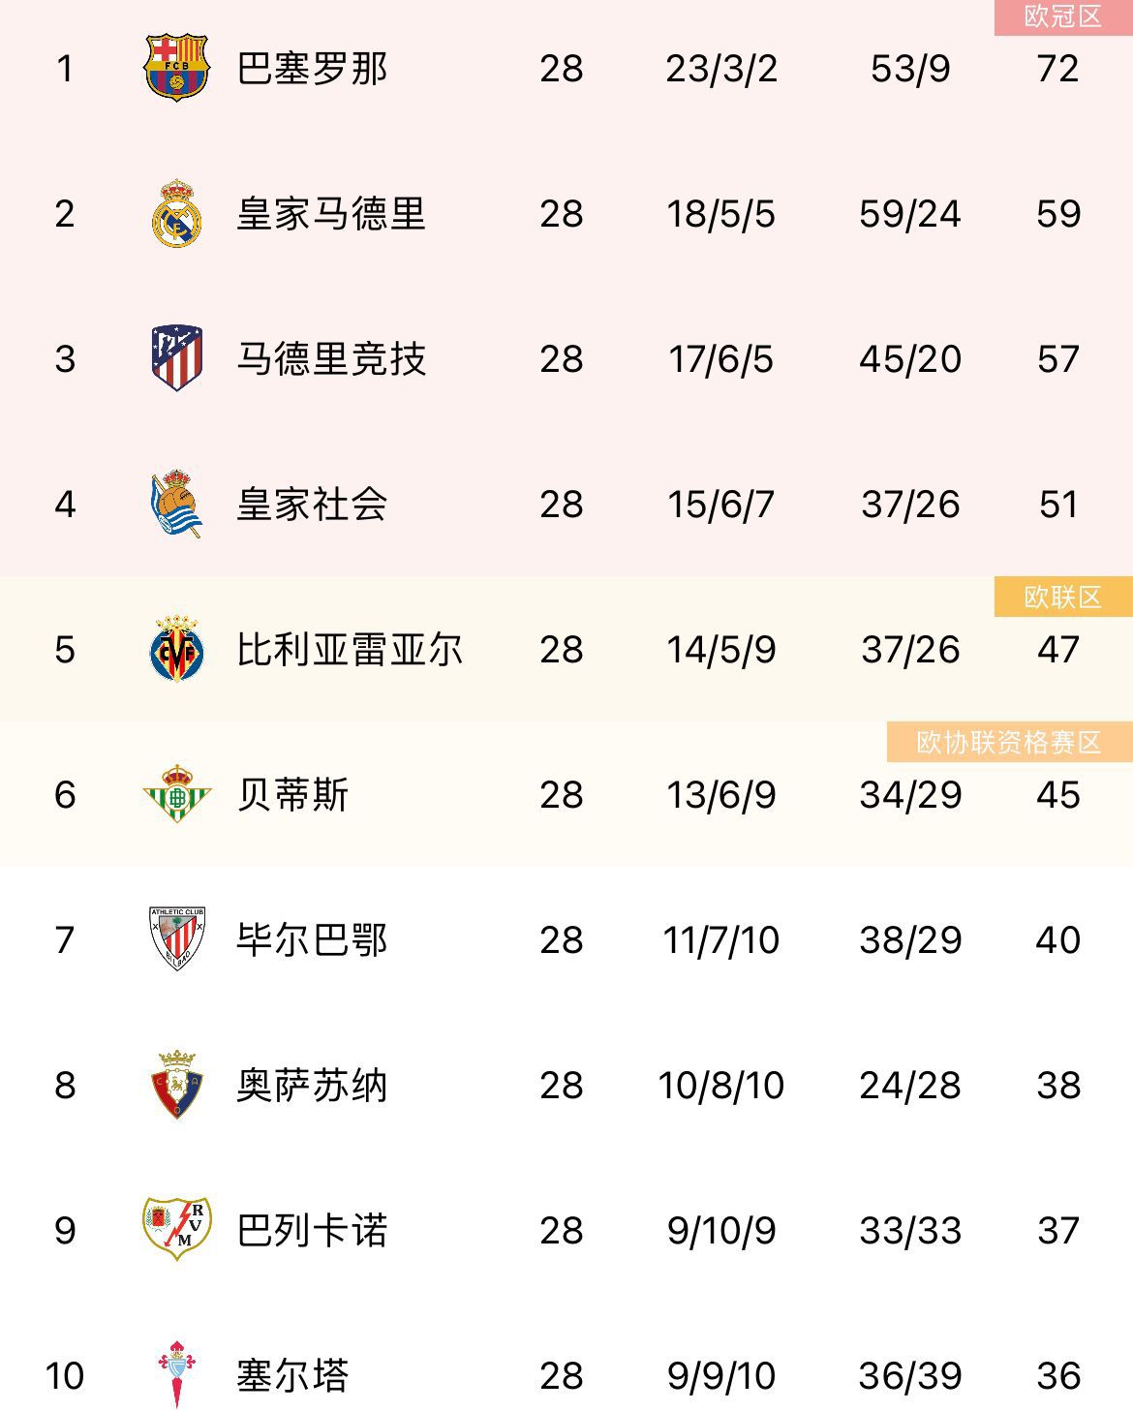Select the Atlético Madrid club badge

(x=176, y=358)
